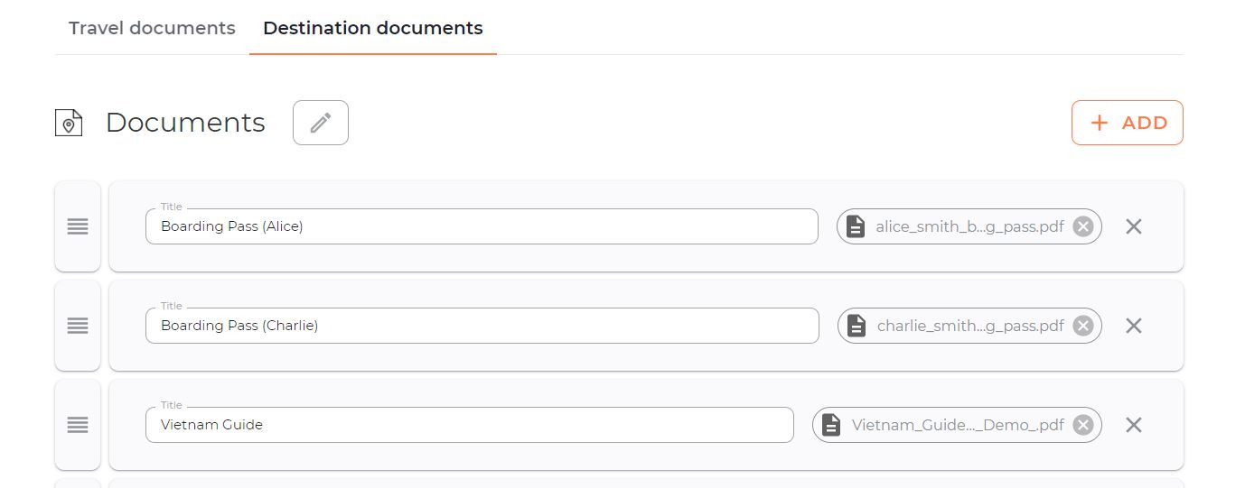
Task: Grab the drag handle for Boarding Pass (Alice)
Action: (78, 226)
